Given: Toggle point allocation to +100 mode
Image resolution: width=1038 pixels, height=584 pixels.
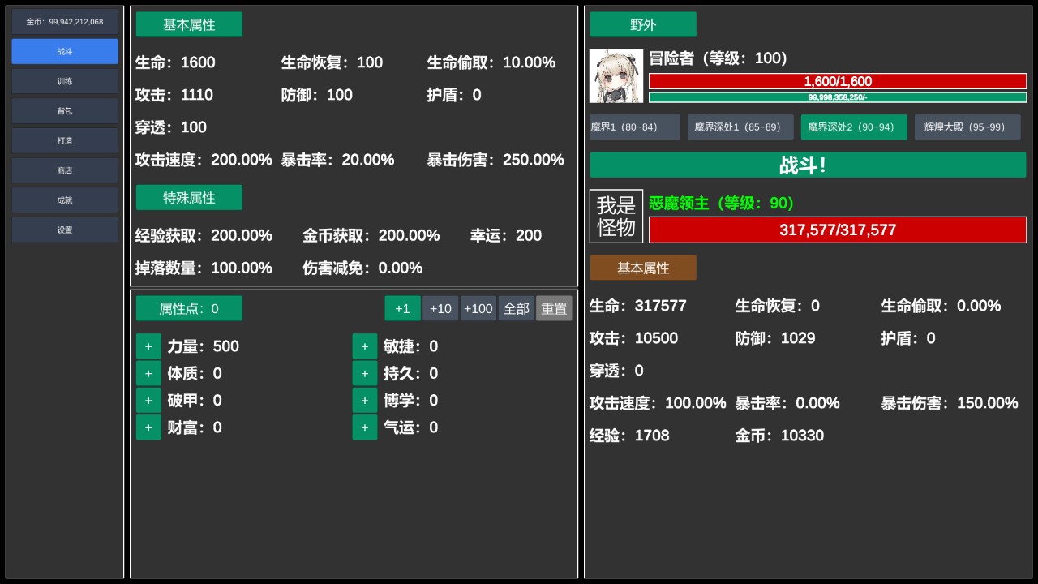Looking at the screenshot, I should pos(478,308).
